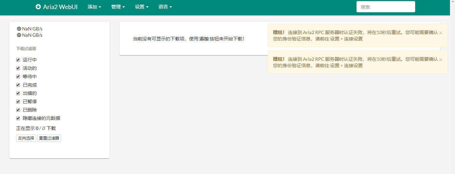The width and height of the screenshot is (455, 174).
Task: Click the 正在显示 0 / 0 下载 status text
Action: (36, 128)
